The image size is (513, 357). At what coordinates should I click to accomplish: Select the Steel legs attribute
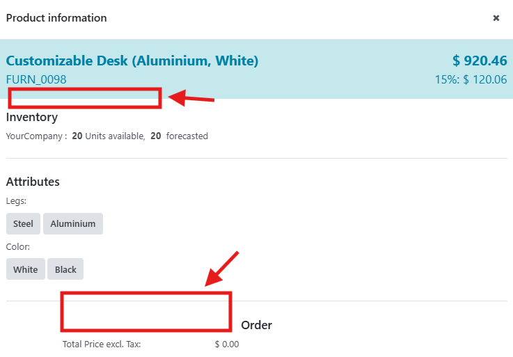tap(23, 224)
